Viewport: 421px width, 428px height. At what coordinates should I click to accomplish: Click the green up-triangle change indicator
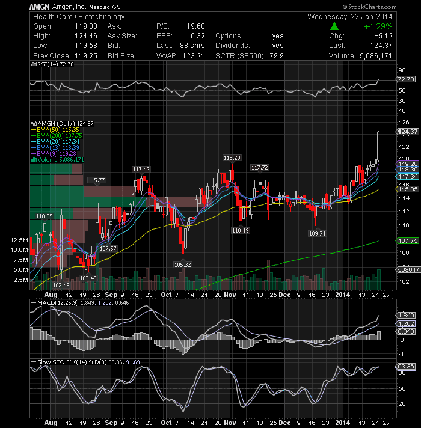(x=334, y=26)
